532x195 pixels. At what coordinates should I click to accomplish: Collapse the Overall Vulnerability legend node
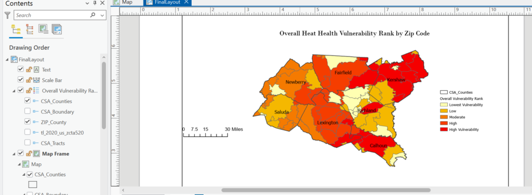(14, 91)
